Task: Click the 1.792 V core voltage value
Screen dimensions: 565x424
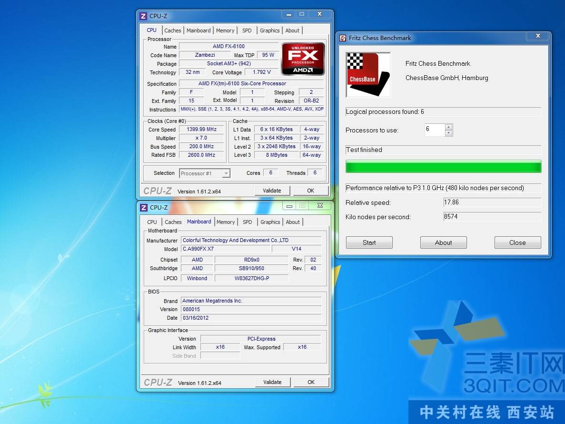Action: point(262,72)
